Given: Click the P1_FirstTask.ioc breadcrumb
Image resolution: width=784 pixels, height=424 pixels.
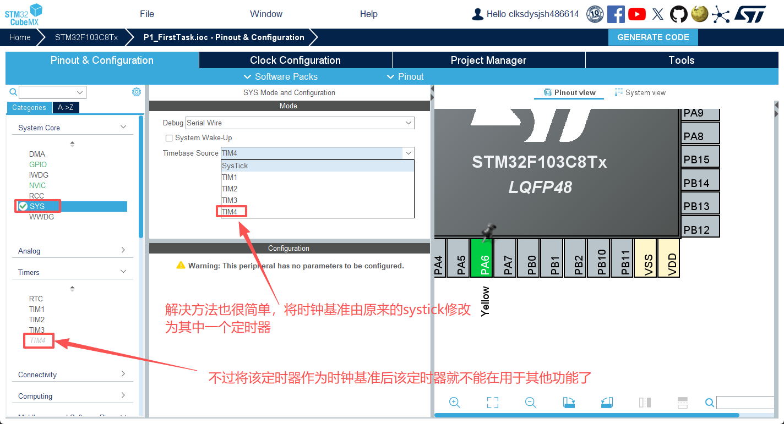Looking at the screenshot, I should click(x=224, y=37).
